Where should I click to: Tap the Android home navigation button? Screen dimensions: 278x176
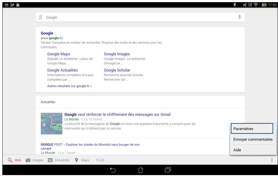coord(140,170)
